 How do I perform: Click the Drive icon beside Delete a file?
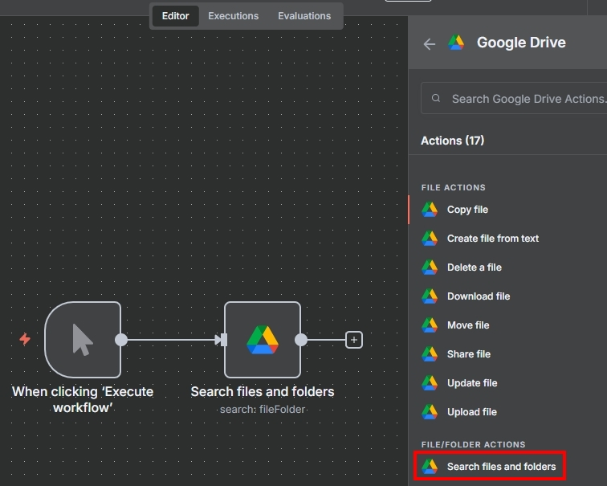tap(430, 268)
